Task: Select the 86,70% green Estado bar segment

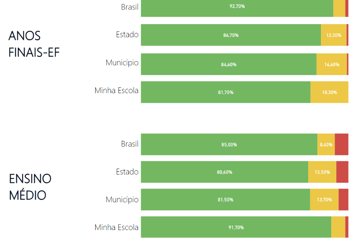Action: tap(231, 35)
